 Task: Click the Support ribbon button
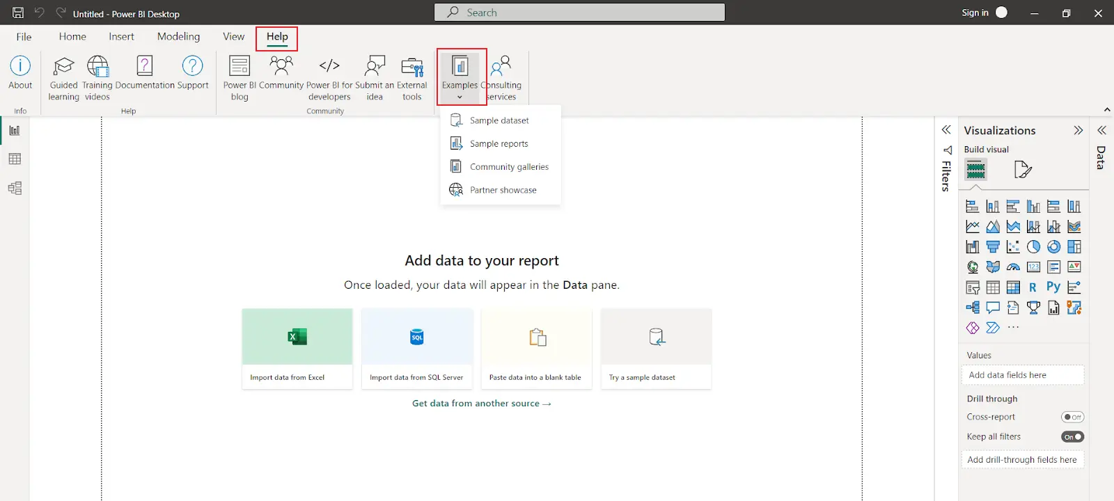[193, 73]
